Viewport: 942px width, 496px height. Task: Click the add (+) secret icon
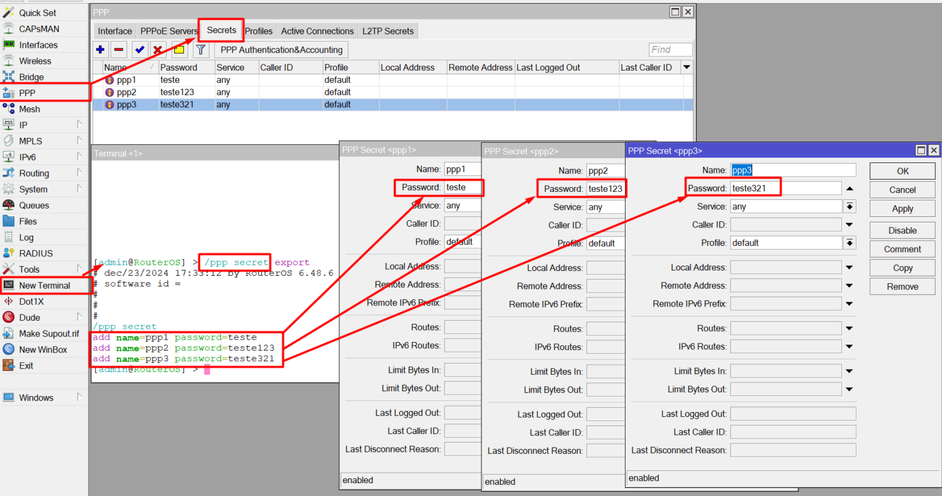tap(101, 49)
